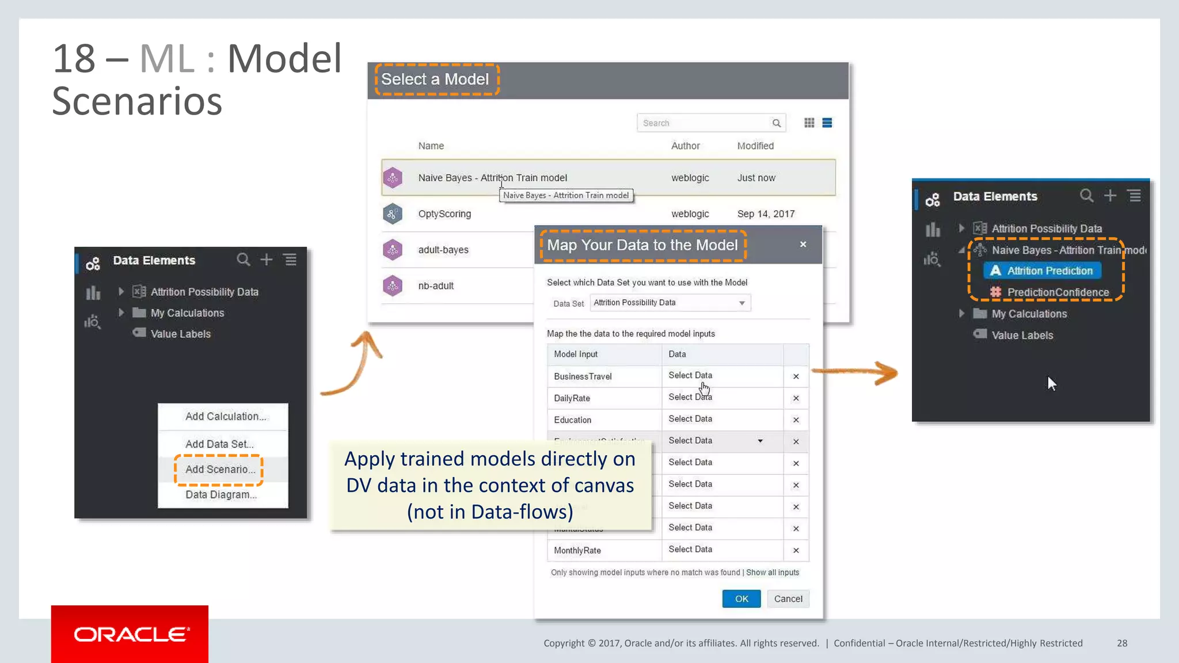The width and height of the screenshot is (1179, 663).
Task: Select Value Labels in right panel
Action: (1022, 335)
